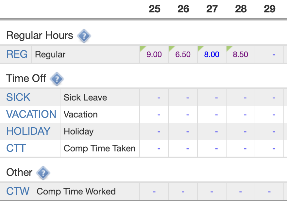
Task: Select the VACATION code link
Action: 31,114
